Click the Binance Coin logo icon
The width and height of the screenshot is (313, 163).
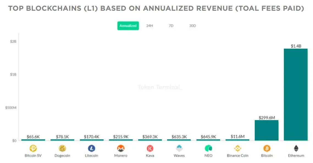(x=237, y=148)
